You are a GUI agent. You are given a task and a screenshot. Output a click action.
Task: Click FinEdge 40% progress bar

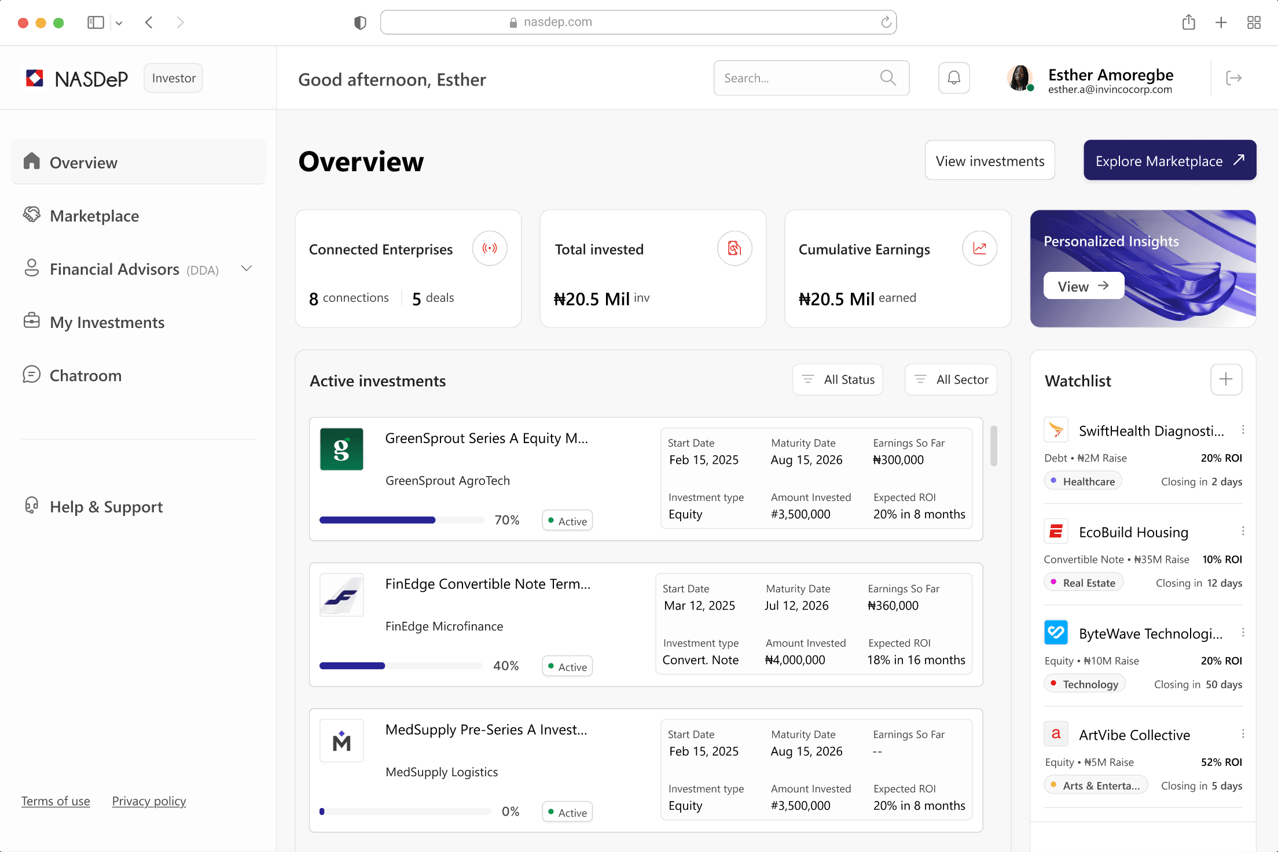click(401, 666)
